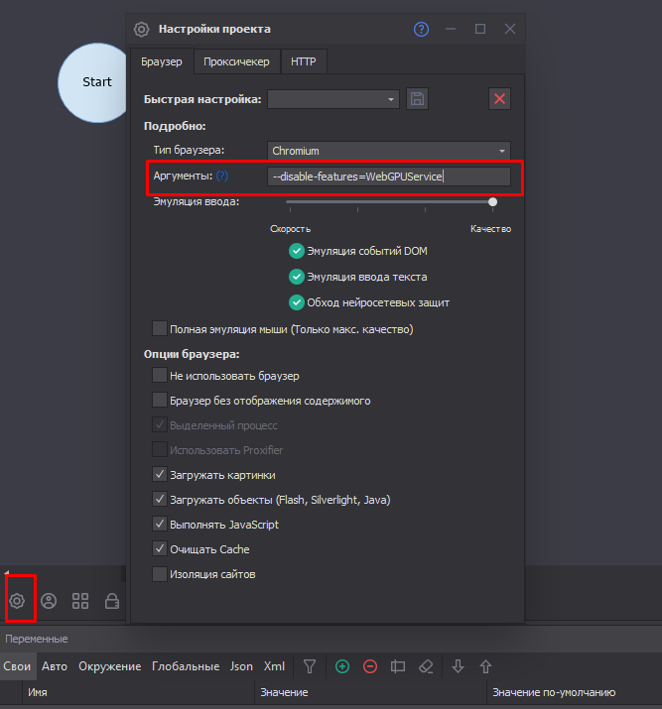
Task: Click the Аргументы text input field
Action: pos(389,177)
